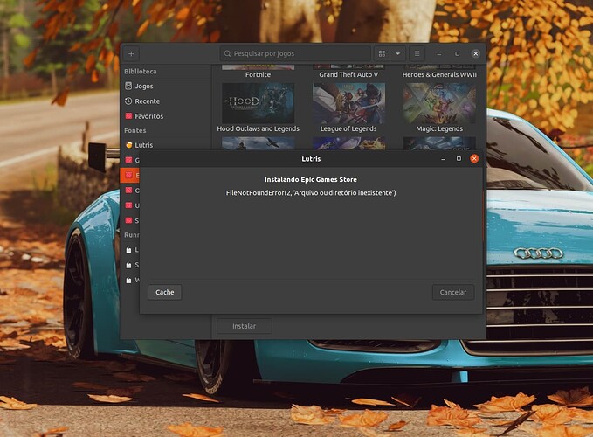Open the Hood Outlaws and Legends thumbnail
The width and height of the screenshot is (593, 437).
[258, 103]
